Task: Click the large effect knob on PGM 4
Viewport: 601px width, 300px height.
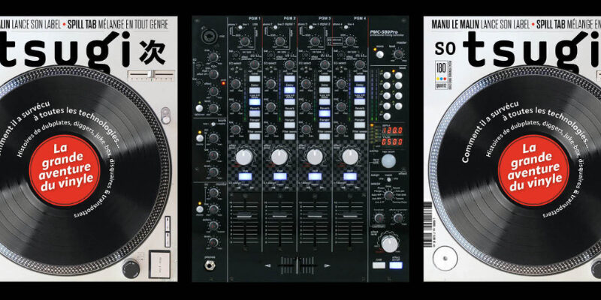Action: click(350, 157)
